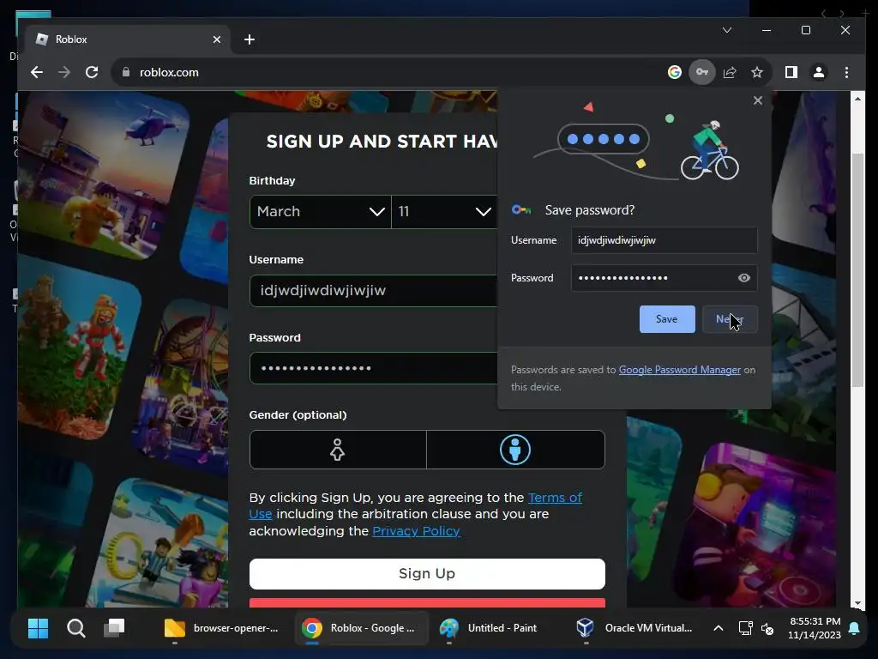Switch to Roblox - Google Chrome taskbar item
Viewport: 878px width, 659px height.
click(x=362, y=628)
